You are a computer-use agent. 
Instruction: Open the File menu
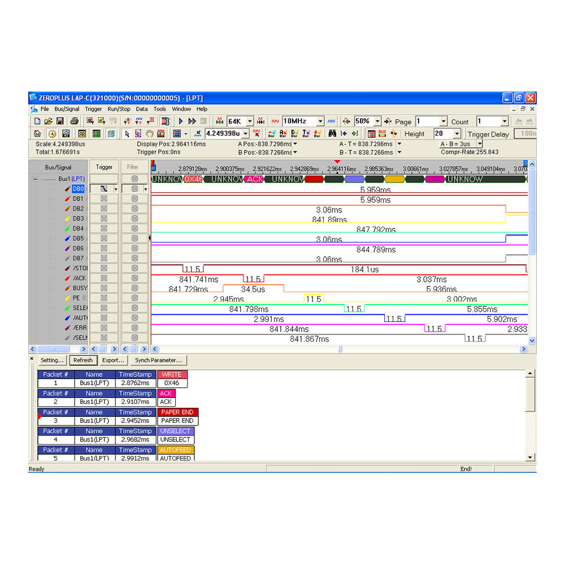(45, 109)
